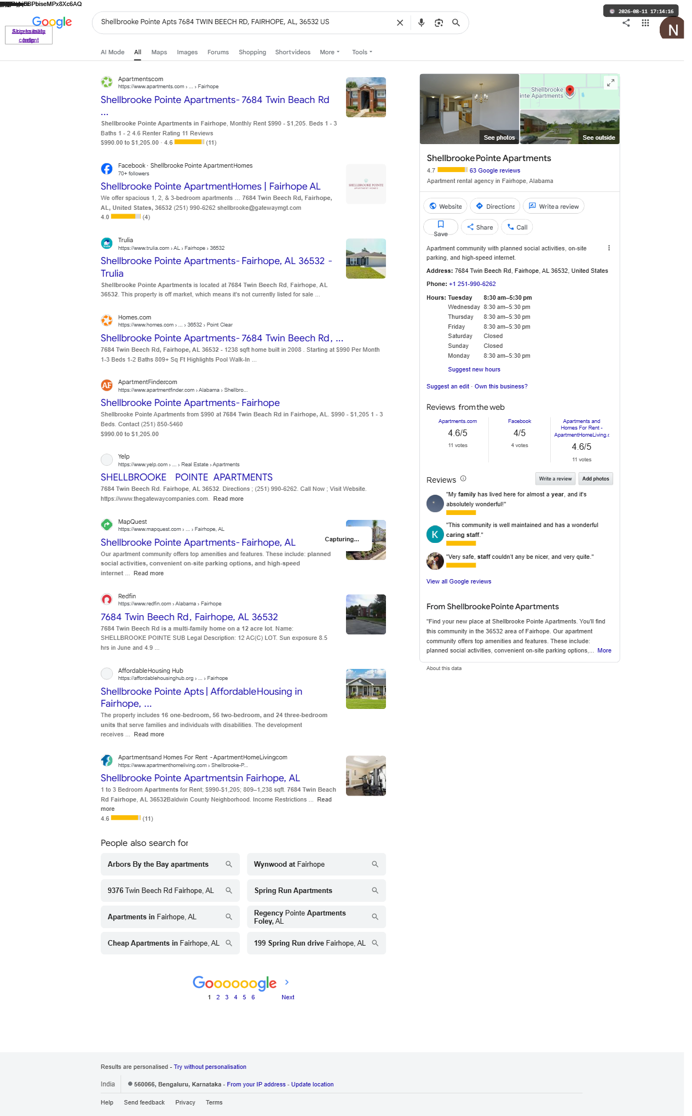Expand description with More link
692x1116 pixels.
pyautogui.click(x=604, y=650)
